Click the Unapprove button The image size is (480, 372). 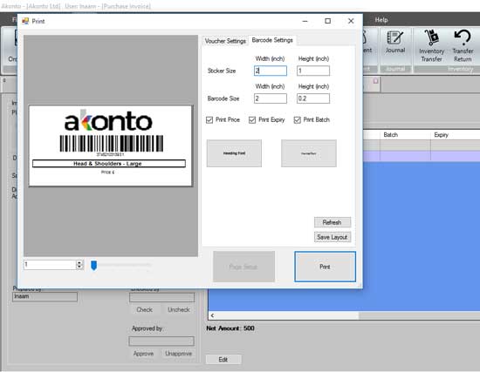[x=178, y=354]
